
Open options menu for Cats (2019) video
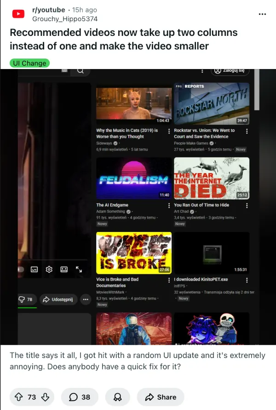click(169, 131)
